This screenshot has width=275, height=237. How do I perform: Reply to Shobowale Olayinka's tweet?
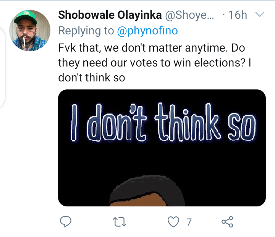coord(66,221)
